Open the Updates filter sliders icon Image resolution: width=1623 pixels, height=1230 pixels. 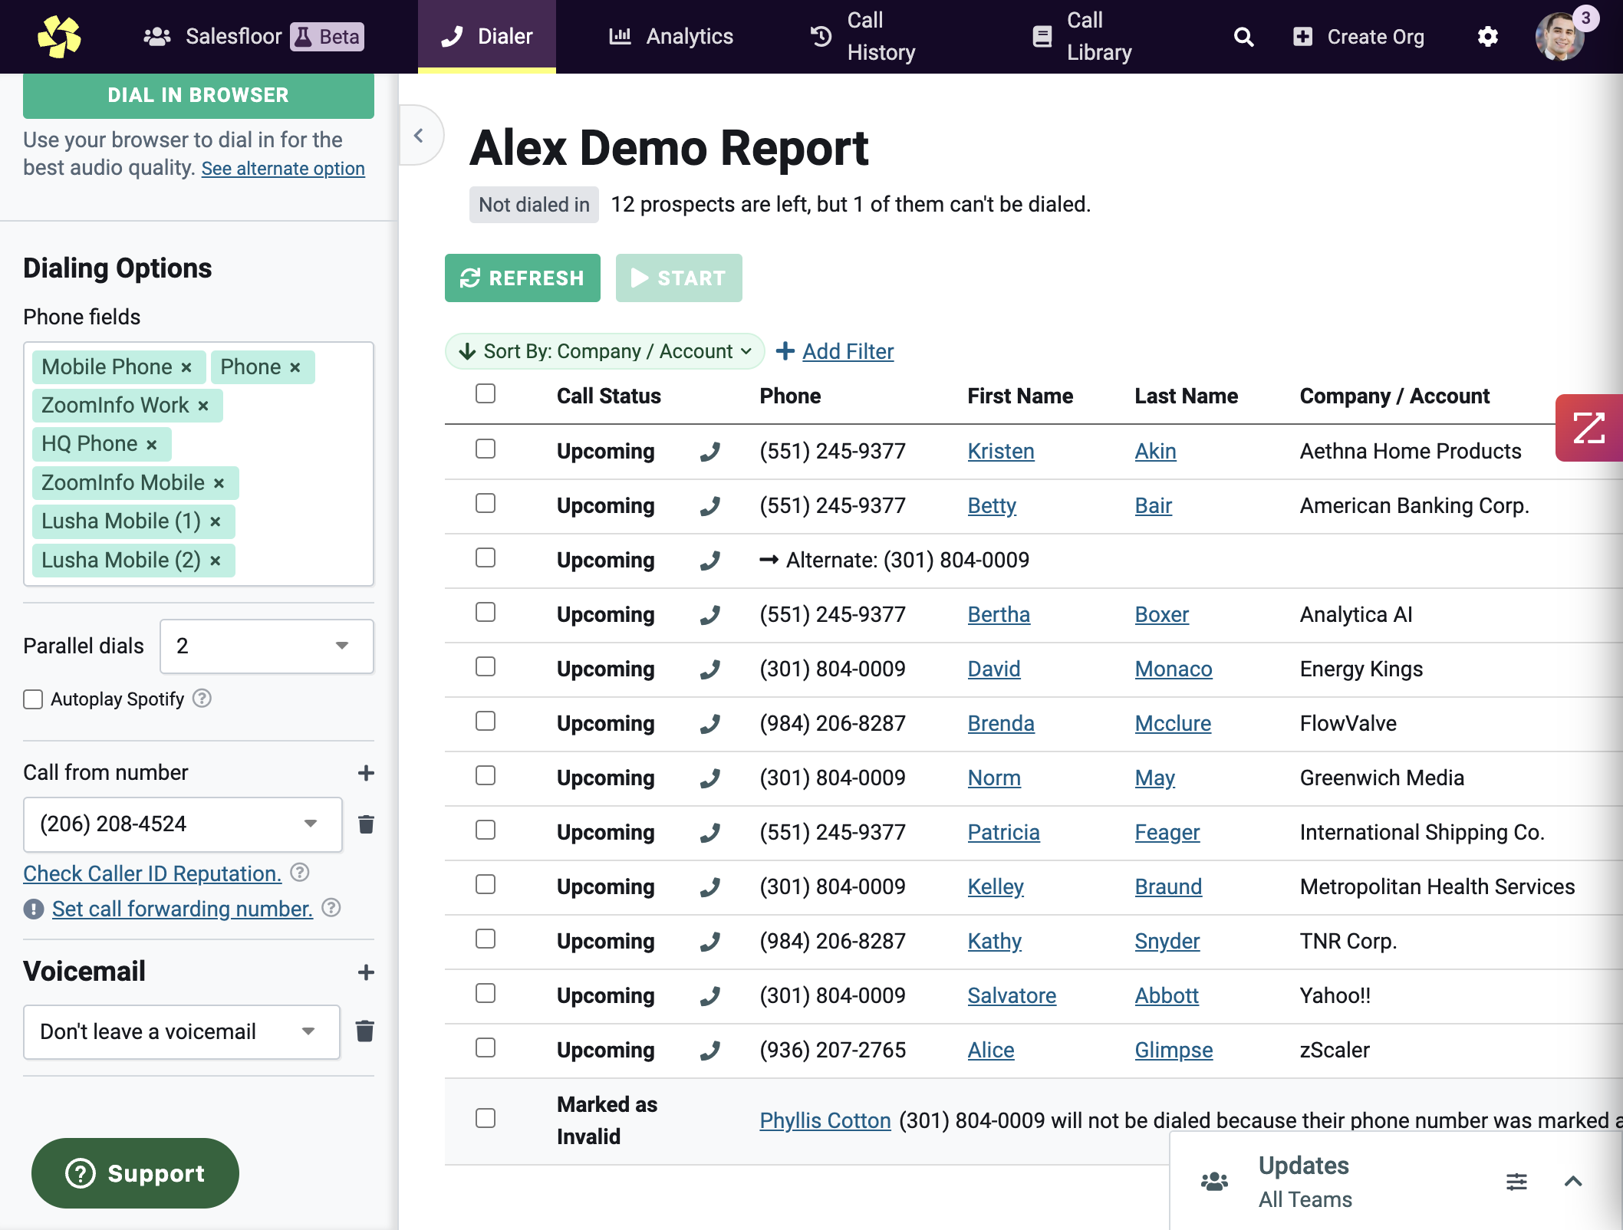(1516, 1182)
